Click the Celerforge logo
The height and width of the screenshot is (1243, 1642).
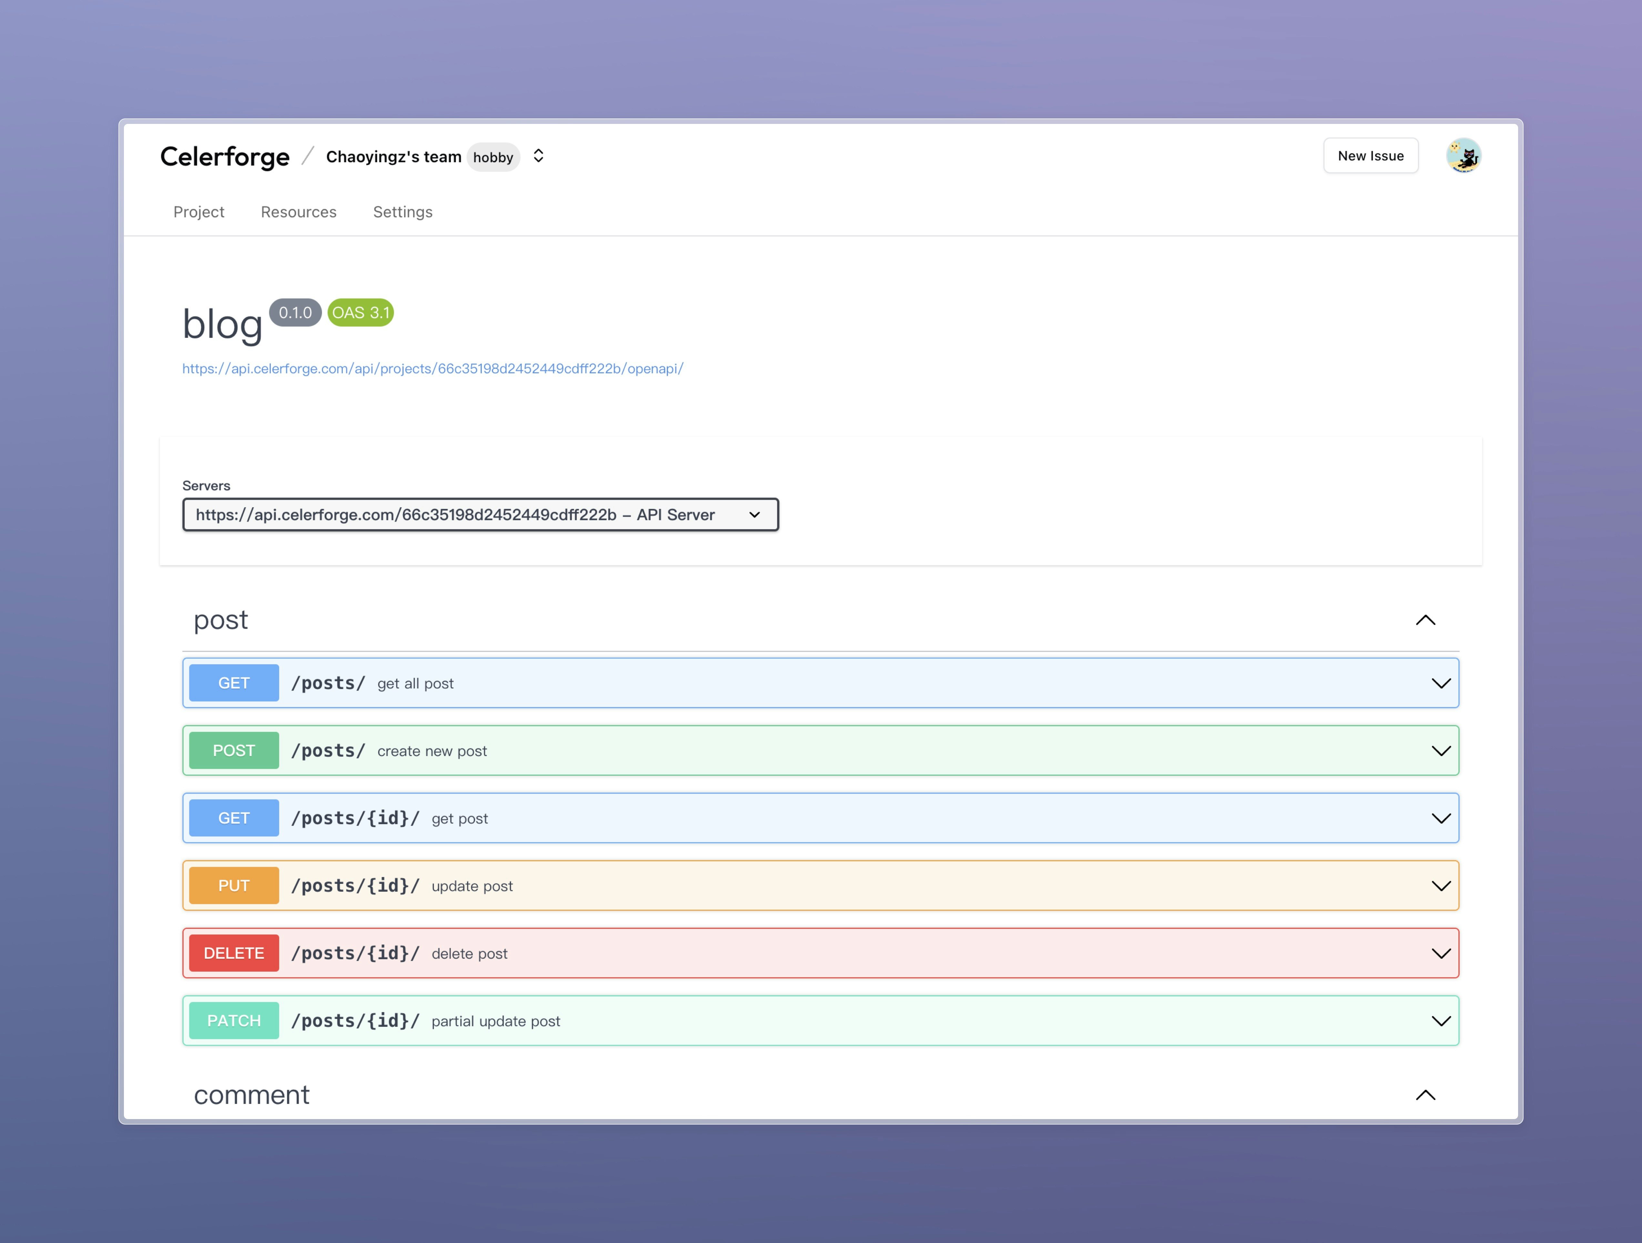[225, 157]
